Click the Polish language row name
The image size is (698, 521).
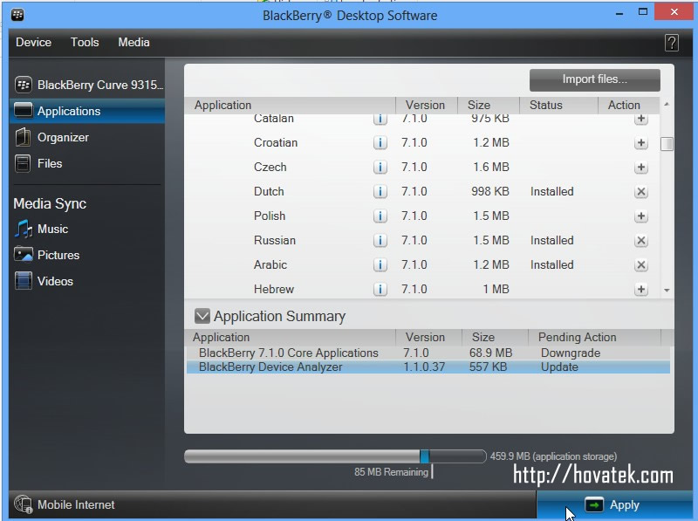pos(270,216)
